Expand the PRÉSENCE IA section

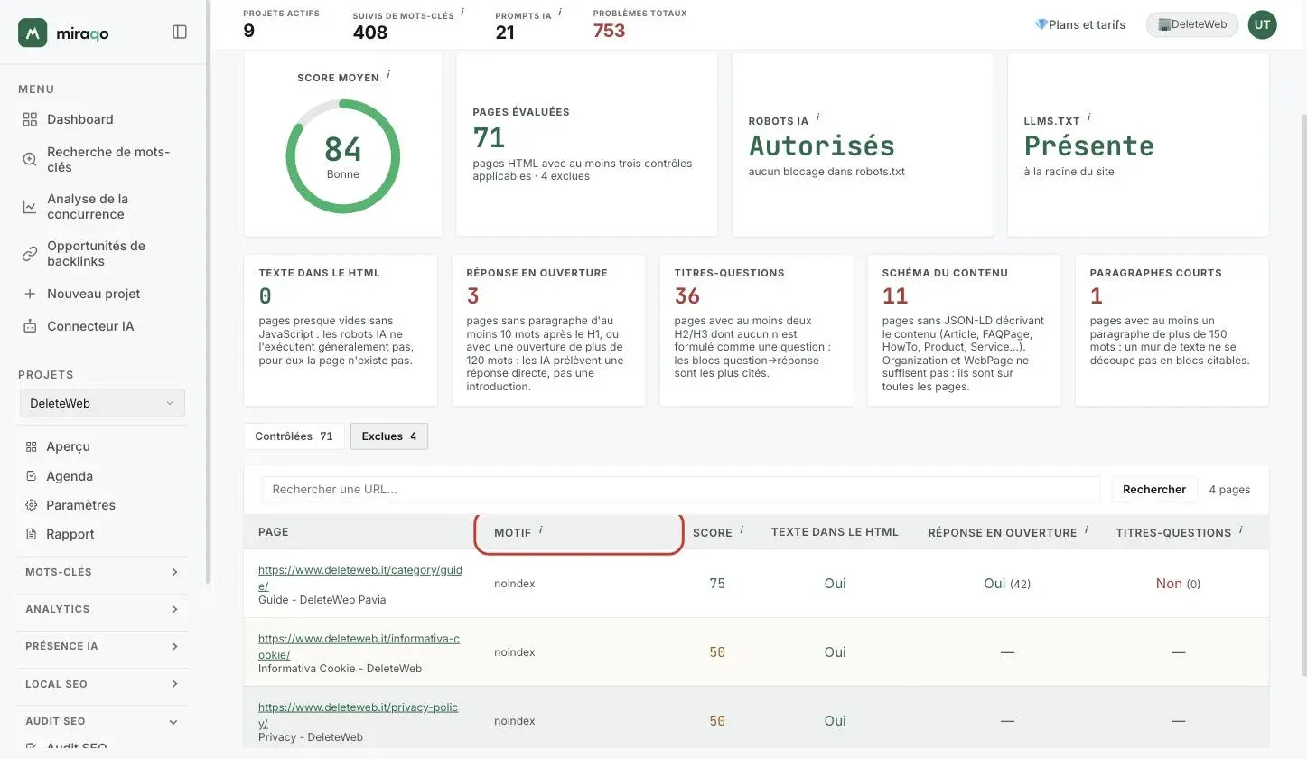pyautogui.click(x=102, y=646)
